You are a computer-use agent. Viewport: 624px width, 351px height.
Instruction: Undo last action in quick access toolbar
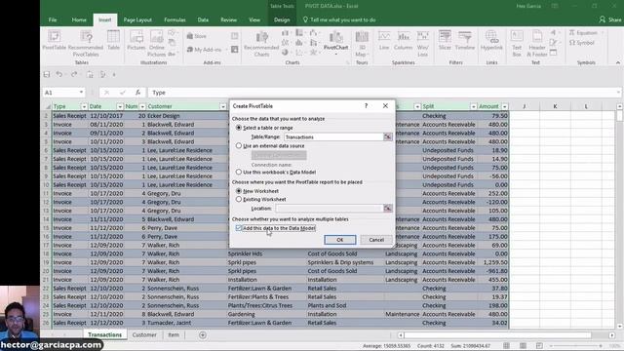[x=58, y=74]
